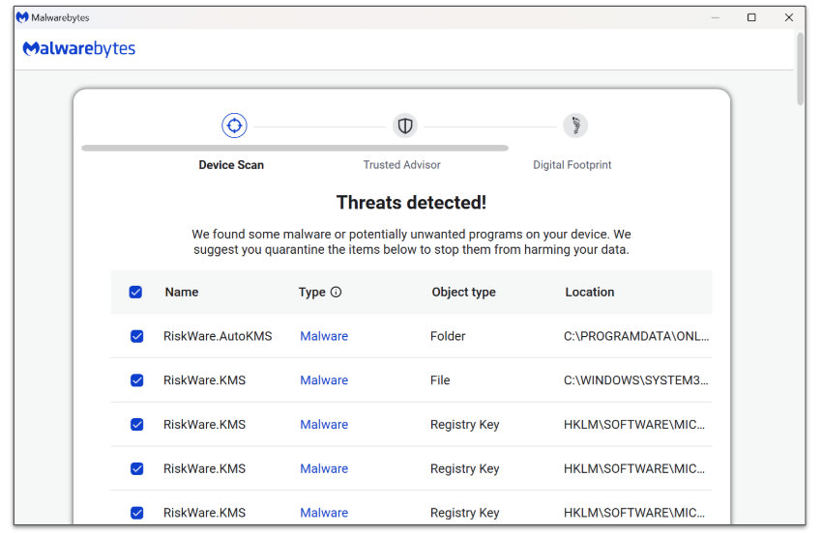Click RiskWare.KMS name in the File row

click(x=204, y=380)
